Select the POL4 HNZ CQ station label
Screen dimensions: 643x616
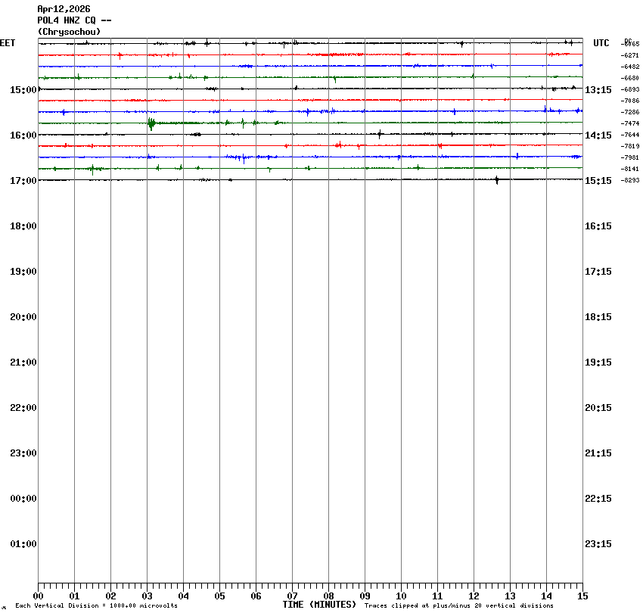tap(74, 20)
